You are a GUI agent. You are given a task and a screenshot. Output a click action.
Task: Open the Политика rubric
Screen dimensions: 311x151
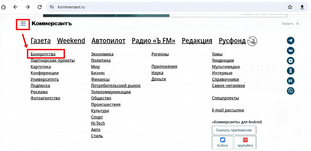coord(101,61)
